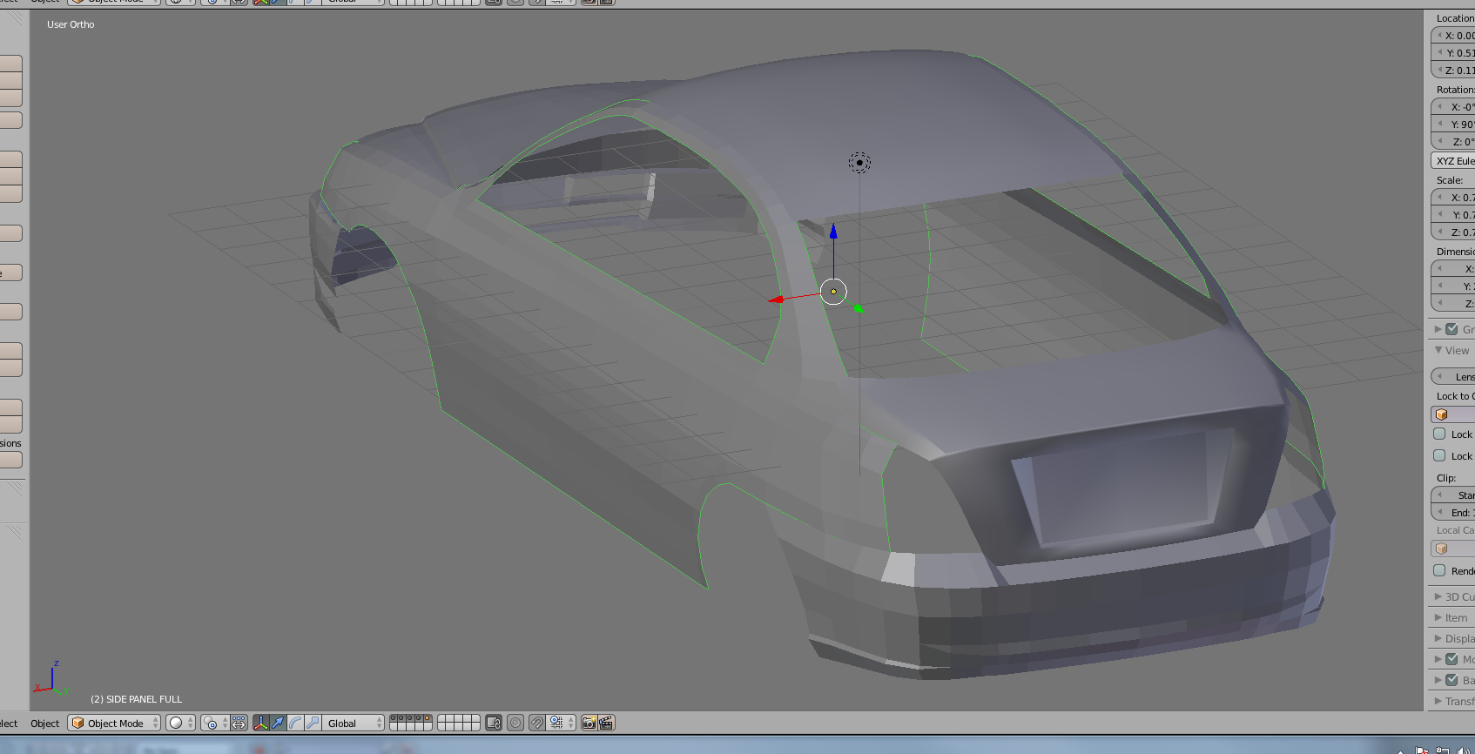Toggle the snap magnet icon
Screen dimensions: 1475x754
(x=537, y=723)
